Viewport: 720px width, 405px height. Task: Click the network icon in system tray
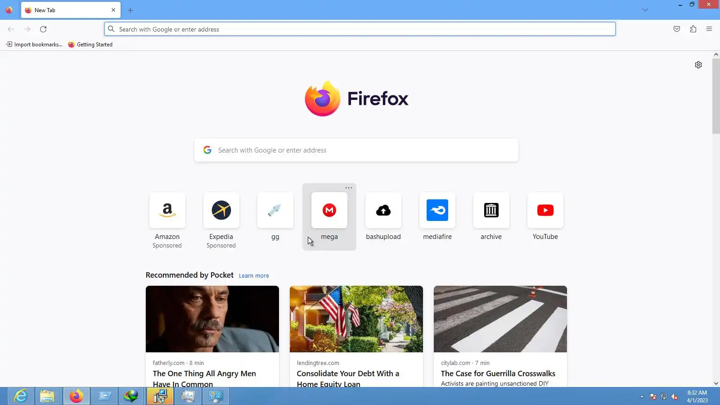pyautogui.click(x=664, y=396)
